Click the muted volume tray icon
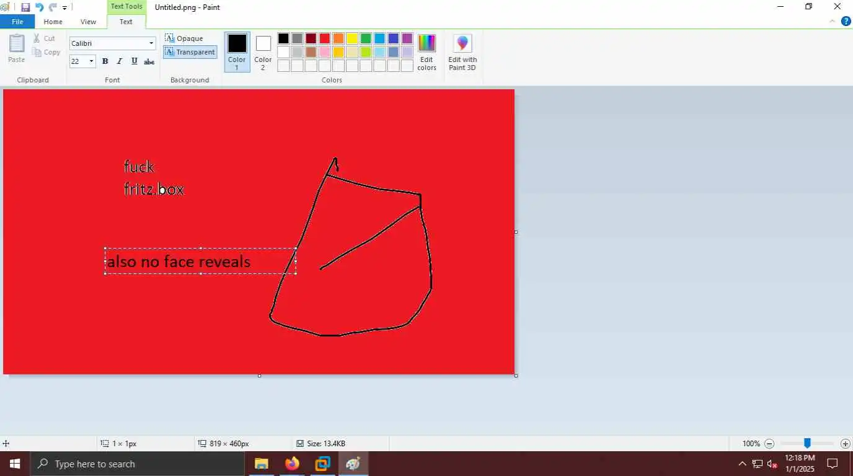Viewport: 853px width, 476px height. pos(772,464)
